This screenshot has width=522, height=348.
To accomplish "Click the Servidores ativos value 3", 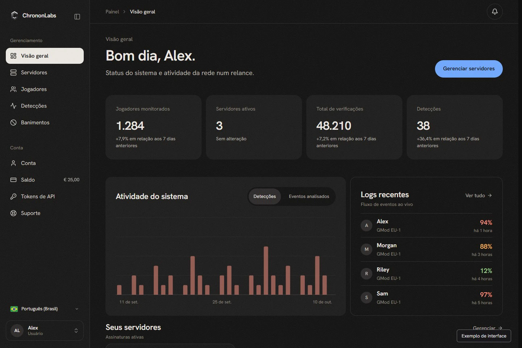I will coord(219,126).
